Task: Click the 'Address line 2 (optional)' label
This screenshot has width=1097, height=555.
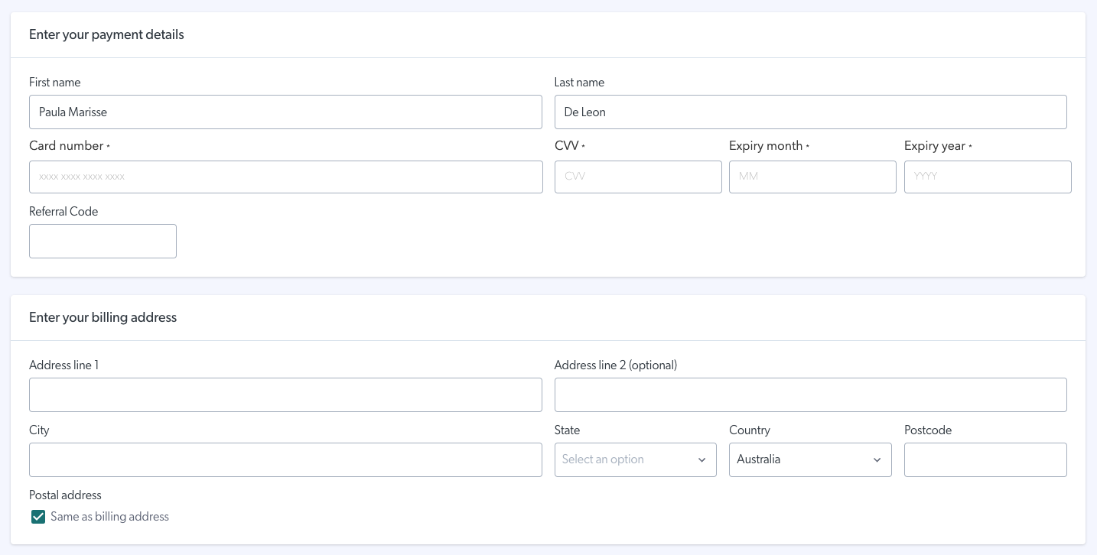Action: pos(616,365)
